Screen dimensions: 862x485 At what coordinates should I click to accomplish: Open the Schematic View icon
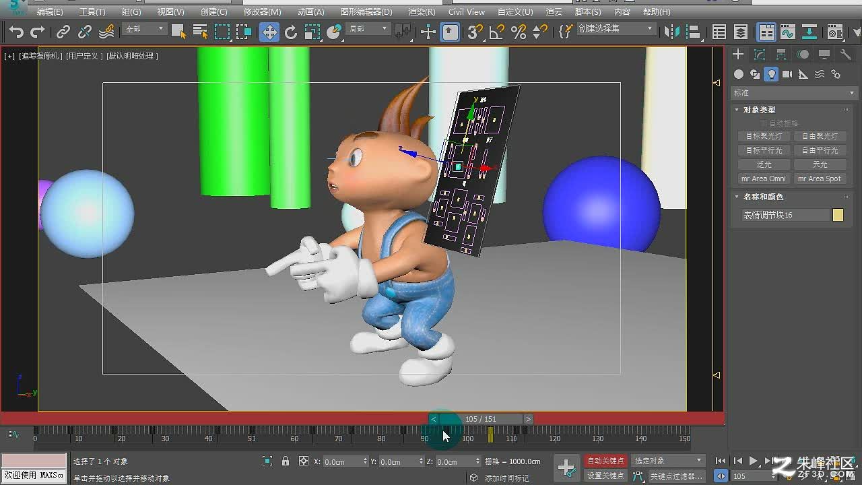[809, 32]
